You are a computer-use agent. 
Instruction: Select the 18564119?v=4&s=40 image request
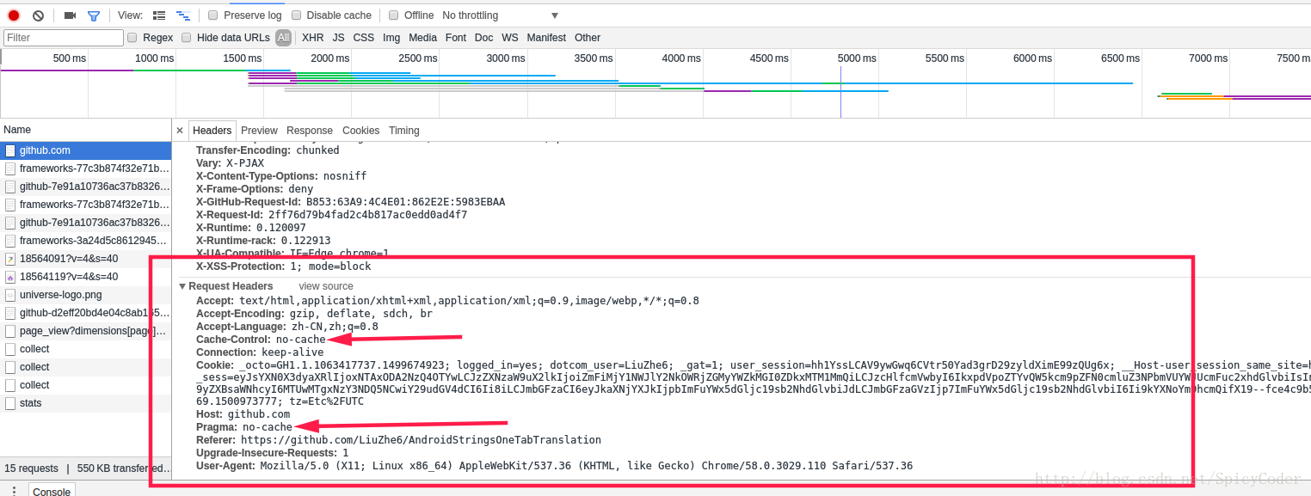(86, 277)
